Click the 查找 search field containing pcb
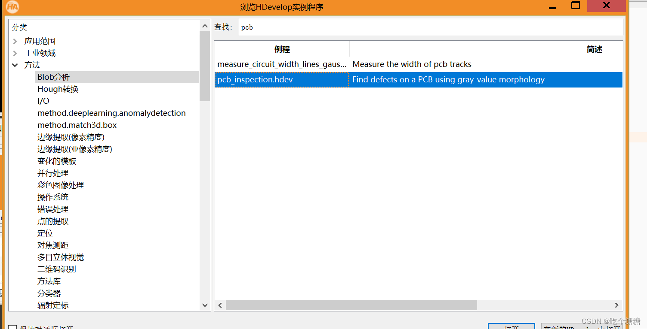Viewport: 647px width, 329px height. [431, 27]
